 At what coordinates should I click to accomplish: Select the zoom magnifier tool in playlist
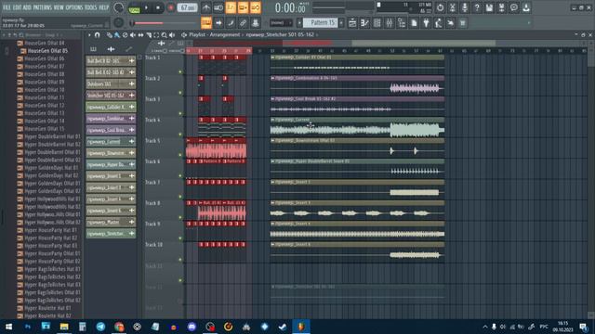(165, 35)
